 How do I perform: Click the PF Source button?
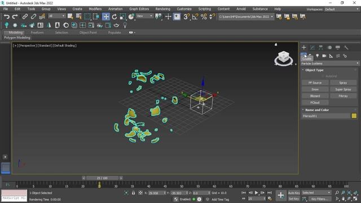coord(315,83)
